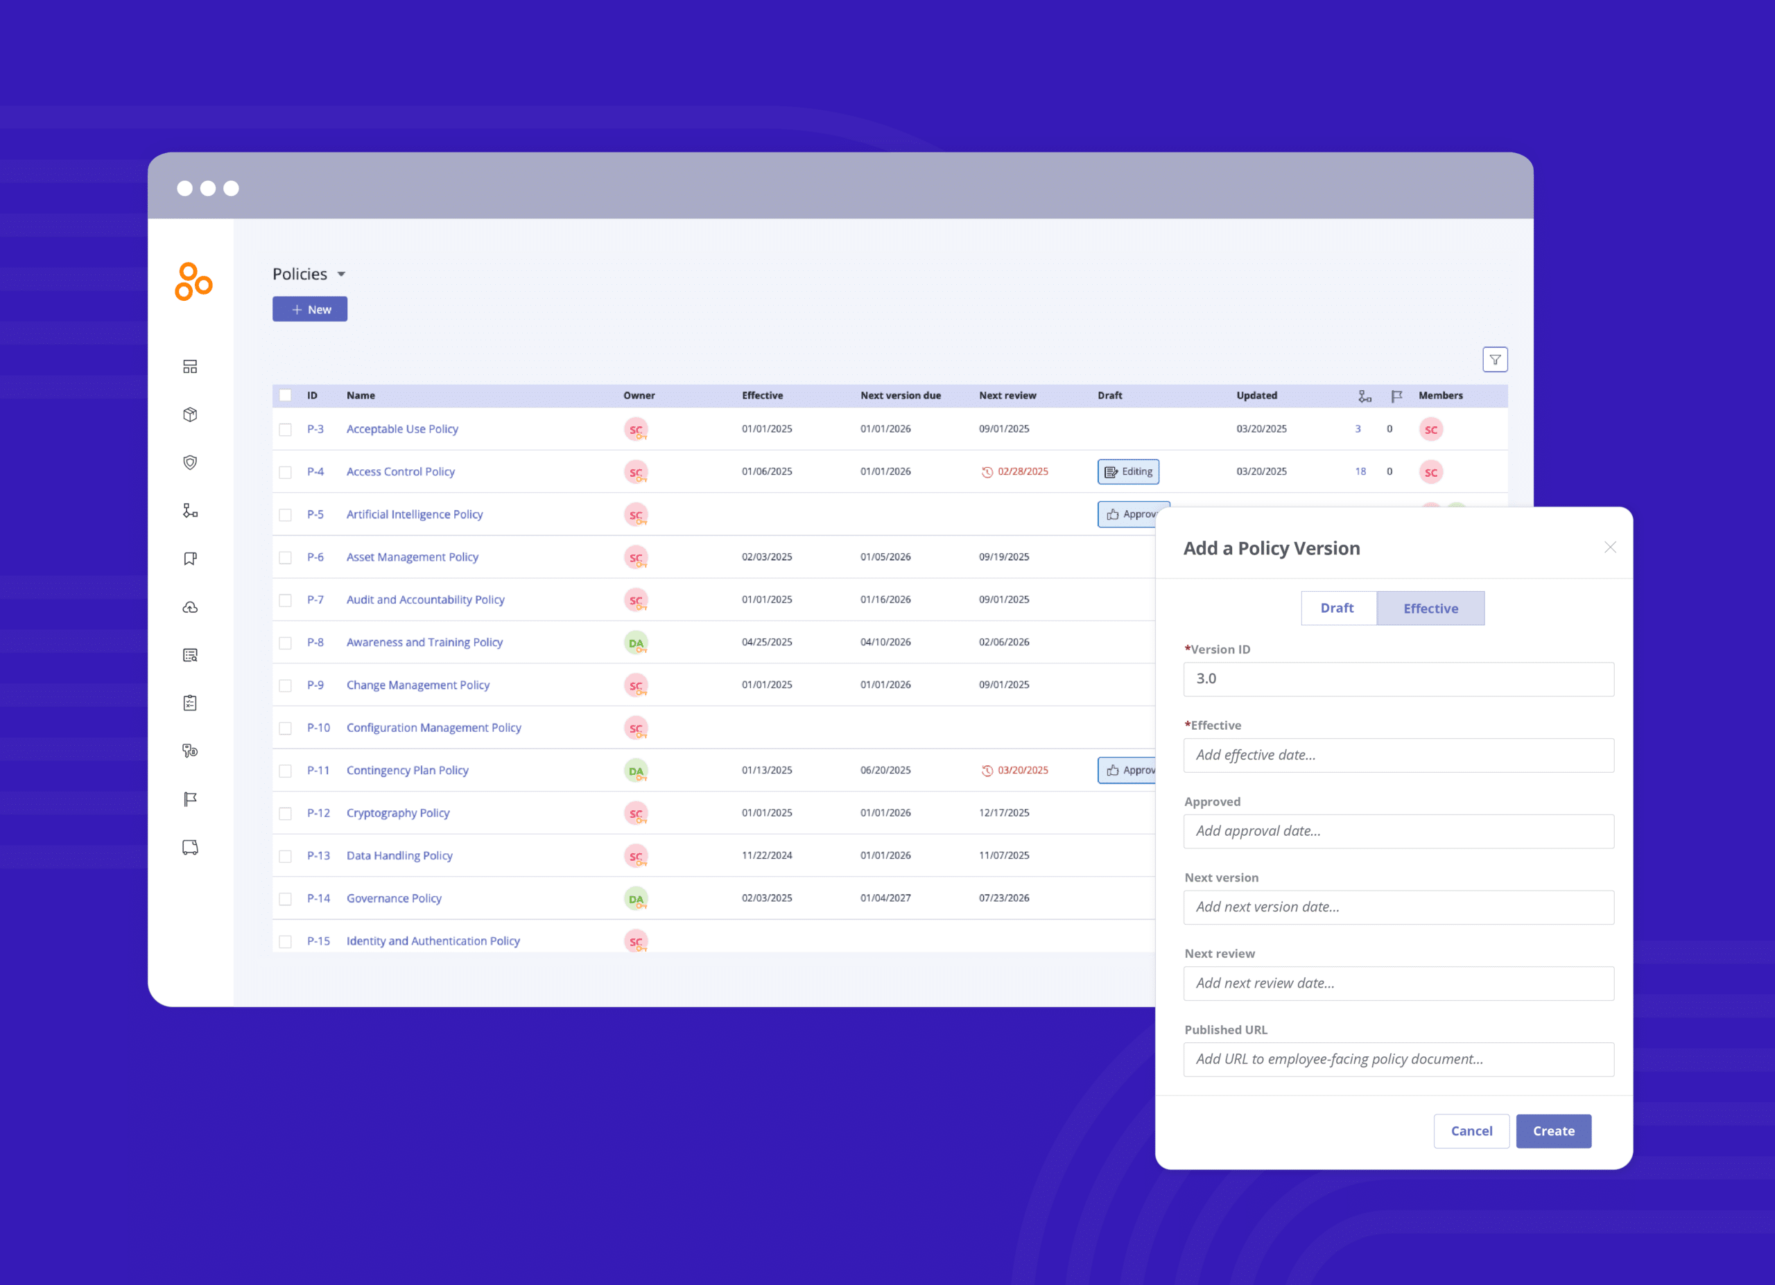This screenshot has width=1775, height=1285.
Task: Switch to the Draft tab in dialog
Action: point(1337,608)
